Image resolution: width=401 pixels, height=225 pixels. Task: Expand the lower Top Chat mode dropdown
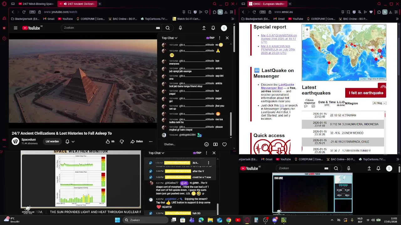click(156, 153)
